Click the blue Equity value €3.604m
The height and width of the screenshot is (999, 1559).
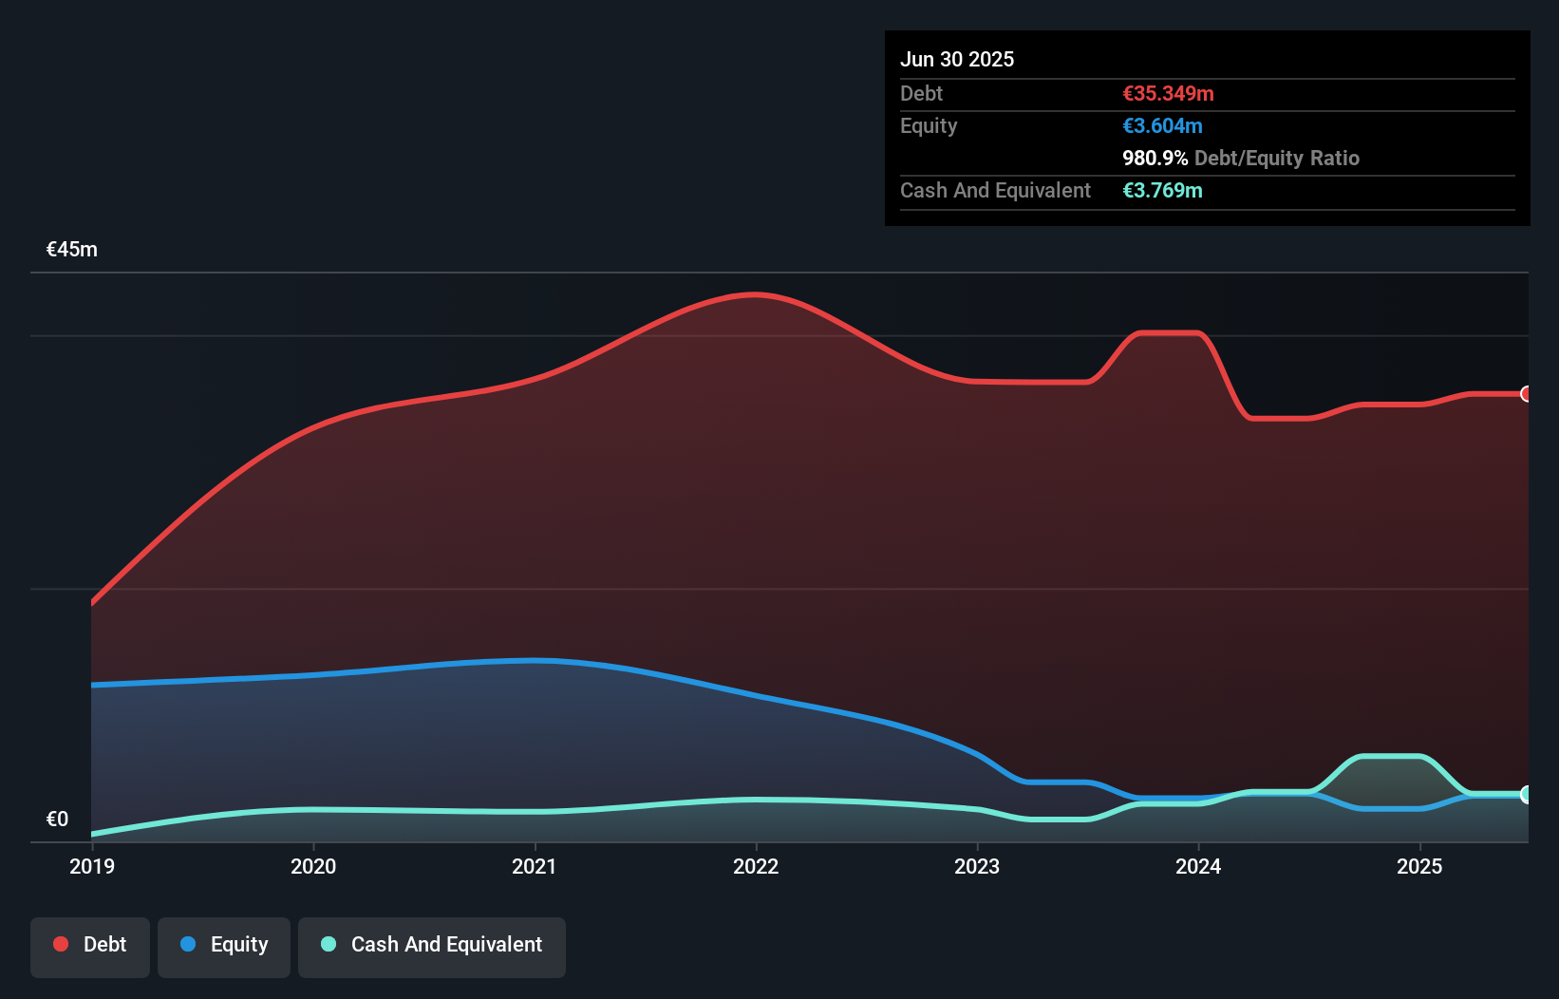[1160, 125]
